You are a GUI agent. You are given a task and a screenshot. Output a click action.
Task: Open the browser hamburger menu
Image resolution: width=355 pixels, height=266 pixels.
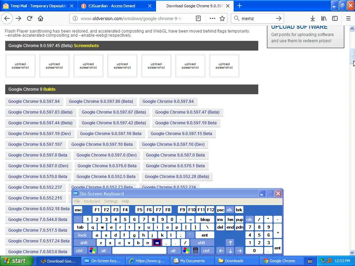pyautogui.click(x=348, y=19)
